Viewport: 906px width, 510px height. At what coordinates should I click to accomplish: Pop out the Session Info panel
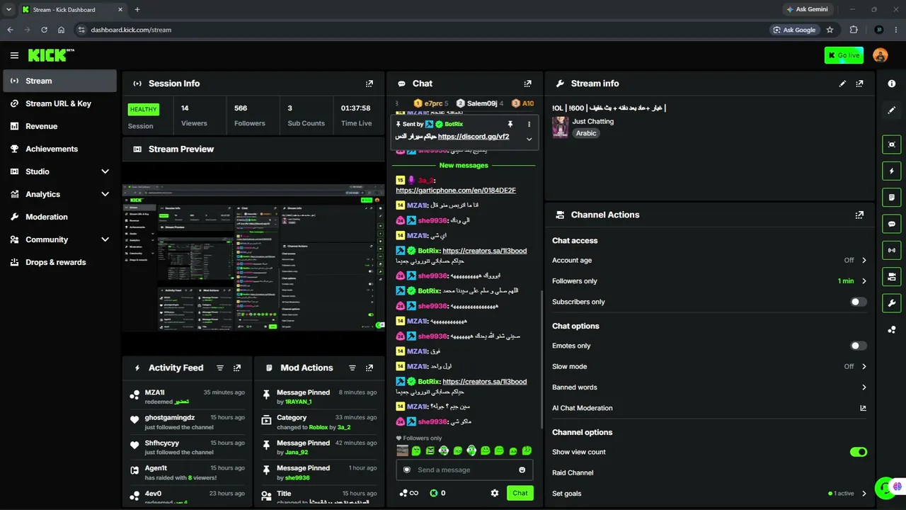point(369,84)
